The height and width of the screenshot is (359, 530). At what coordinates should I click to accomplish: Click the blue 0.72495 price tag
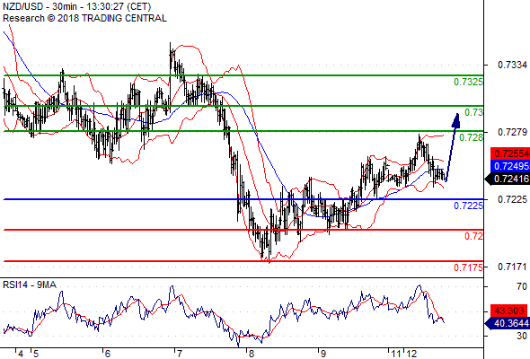[510, 166]
